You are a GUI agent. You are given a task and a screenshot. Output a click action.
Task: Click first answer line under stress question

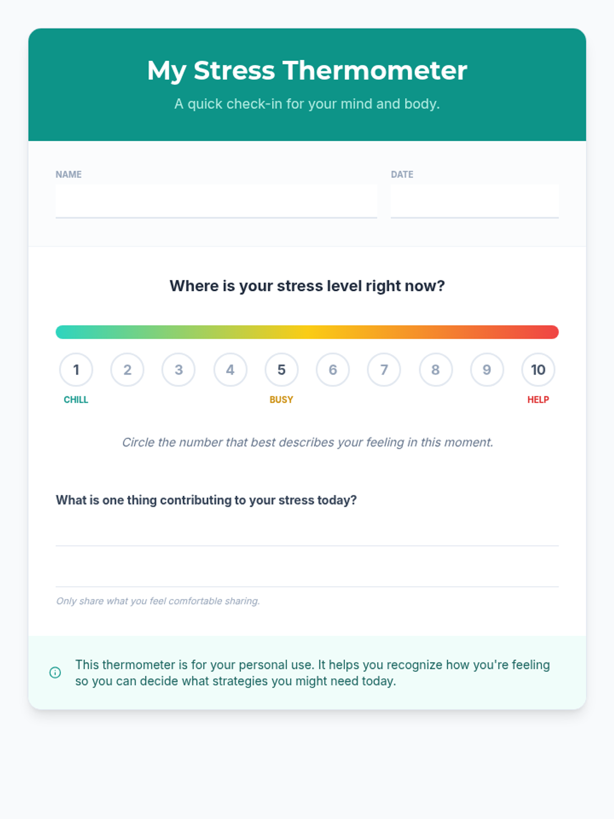tap(307, 533)
